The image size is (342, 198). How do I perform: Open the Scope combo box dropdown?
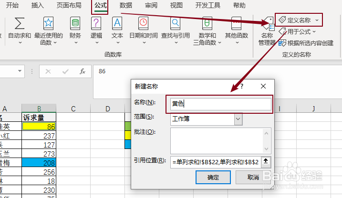(x=238, y=119)
